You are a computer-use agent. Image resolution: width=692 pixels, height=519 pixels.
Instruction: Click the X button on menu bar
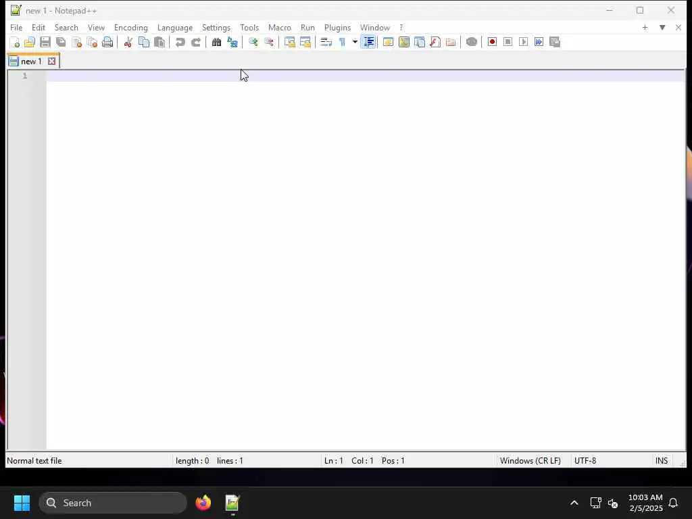click(x=678, y=27)
